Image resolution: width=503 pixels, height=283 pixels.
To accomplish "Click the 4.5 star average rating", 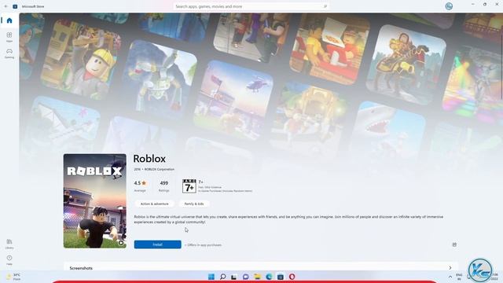I will click(x=140, y=183).
